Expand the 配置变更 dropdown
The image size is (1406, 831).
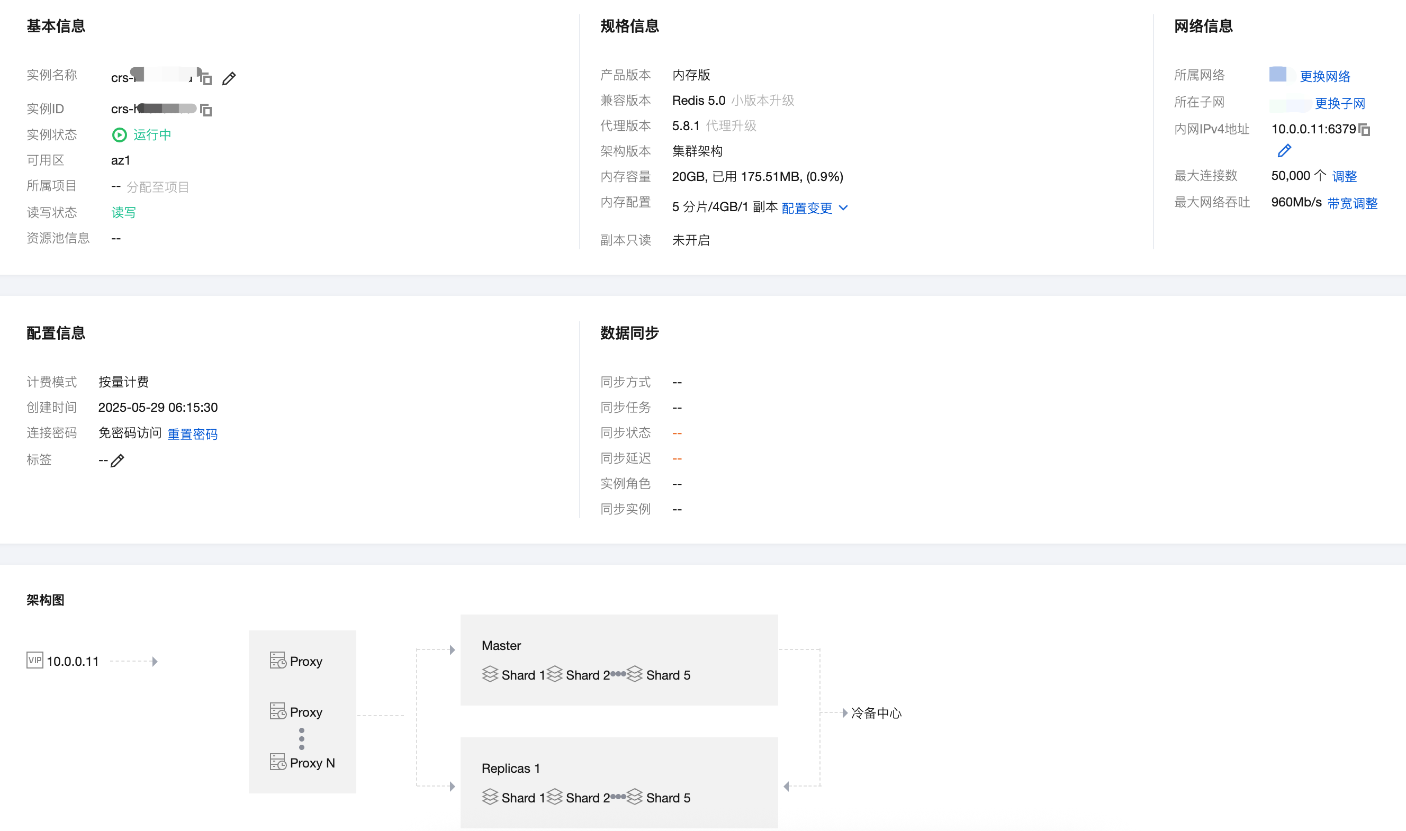tap(806, 209)
